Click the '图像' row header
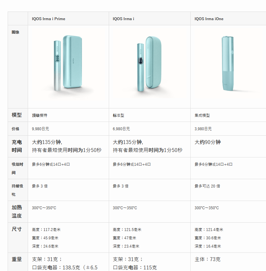The width and height of the screenshot is (266, 271). click(16, 32)
